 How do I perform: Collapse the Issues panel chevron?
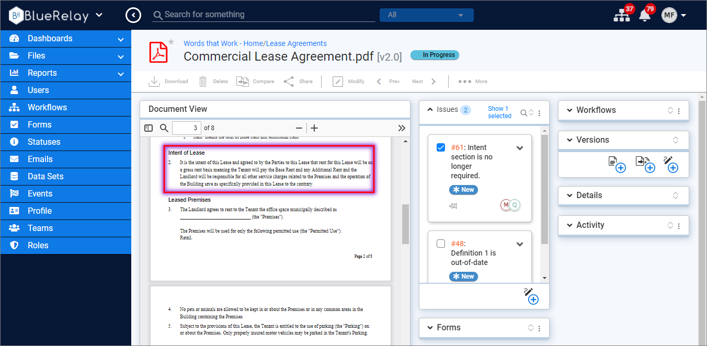tap(430, 110)
